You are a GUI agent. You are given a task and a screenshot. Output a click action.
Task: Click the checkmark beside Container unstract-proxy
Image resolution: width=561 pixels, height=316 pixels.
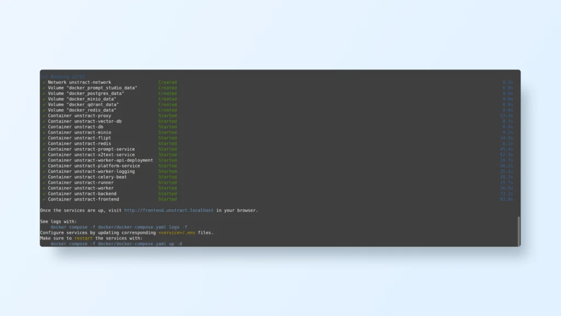44,116
